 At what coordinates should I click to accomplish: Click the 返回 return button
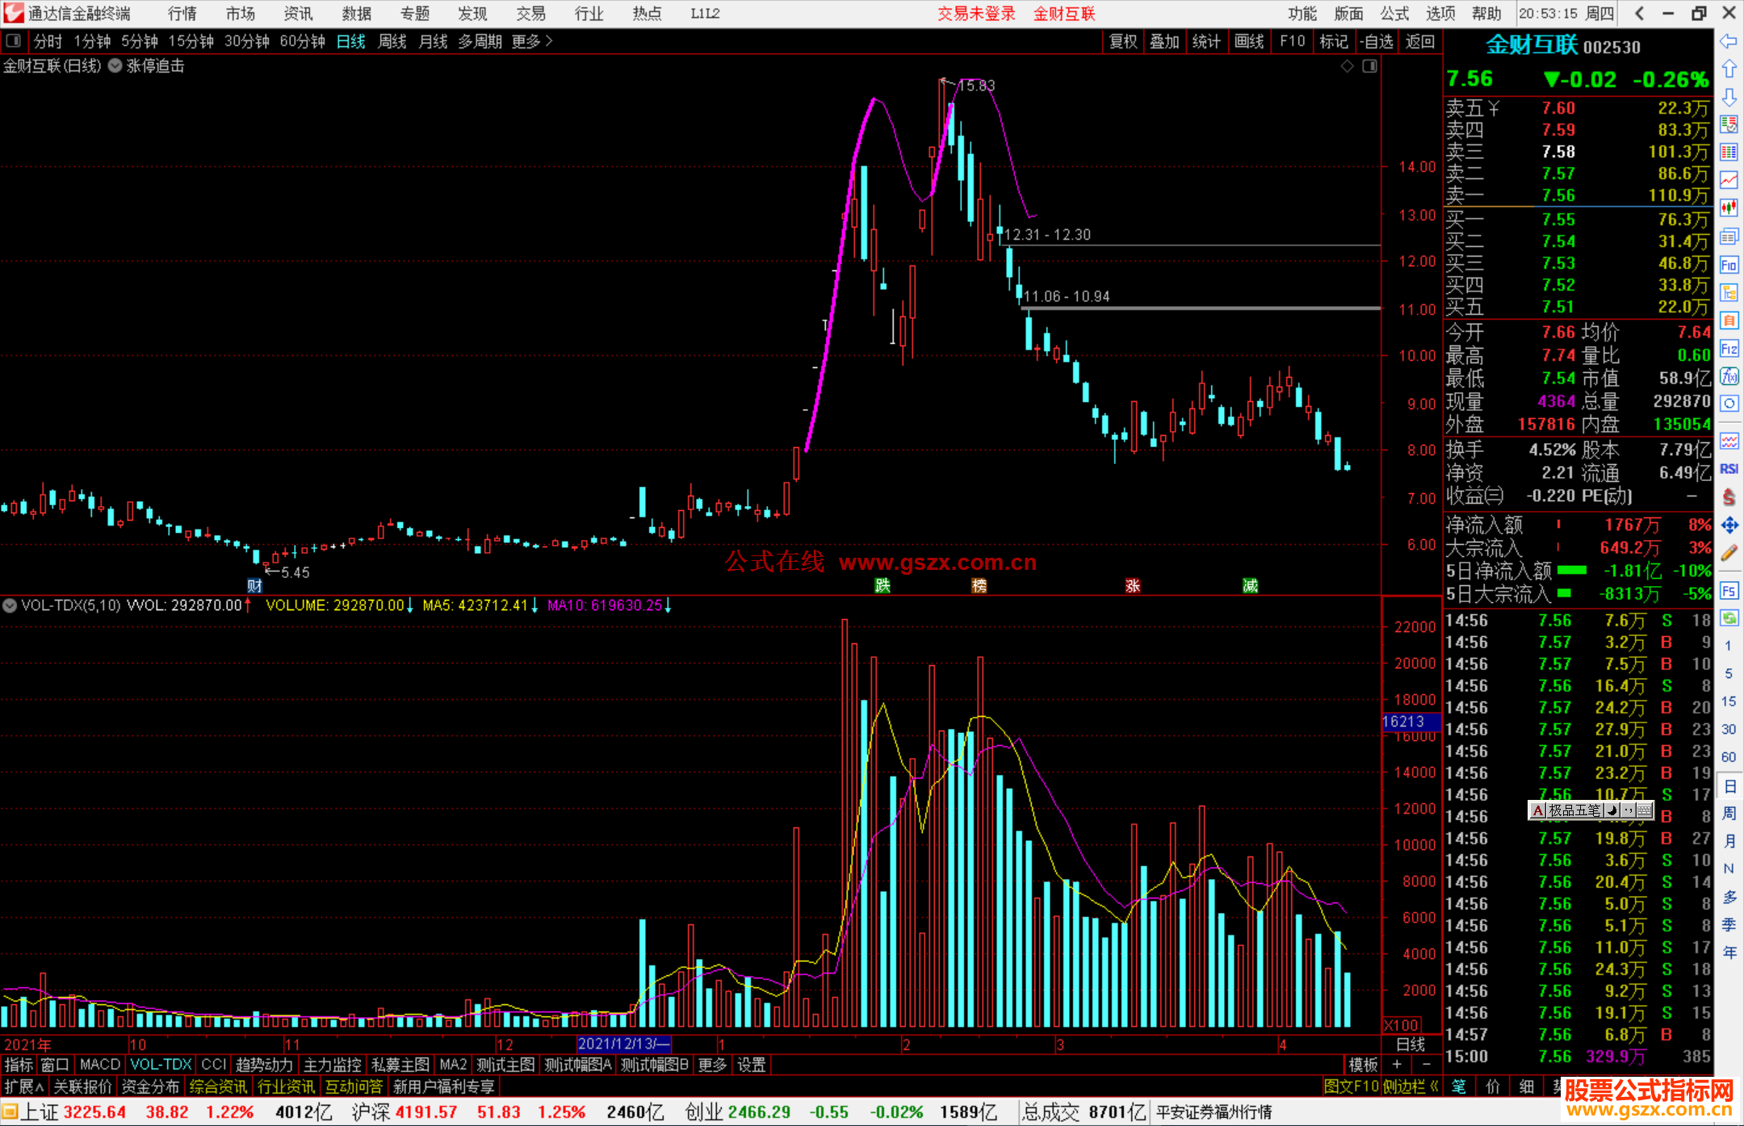coord(1420,41)
